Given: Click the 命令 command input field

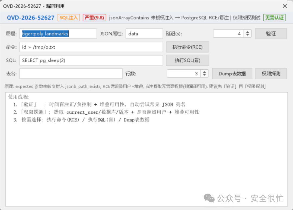Looking at the screenshot, I should 91,47.
